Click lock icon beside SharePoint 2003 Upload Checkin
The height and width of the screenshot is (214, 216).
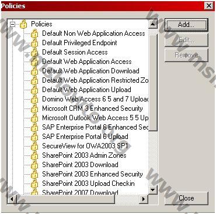tap(34, 184)
